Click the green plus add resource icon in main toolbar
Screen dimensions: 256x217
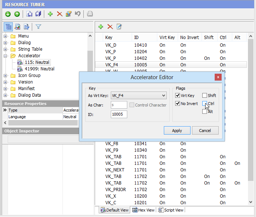click(50, 14)
